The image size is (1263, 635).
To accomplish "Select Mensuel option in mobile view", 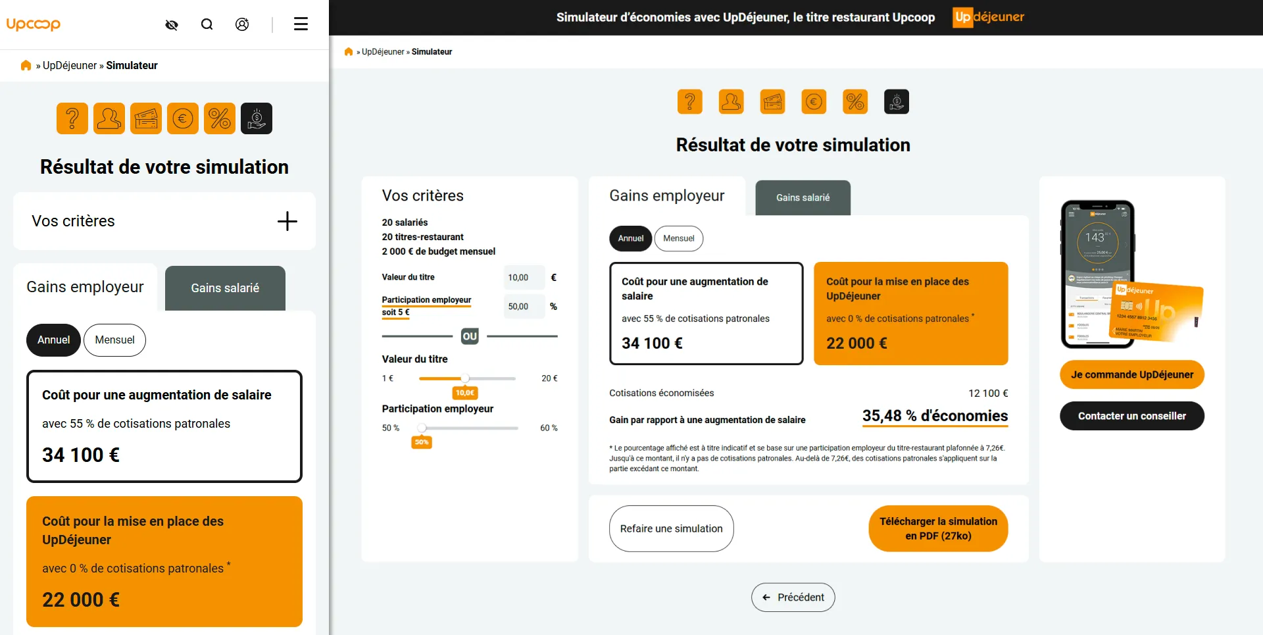I will [x=114, y=340].
